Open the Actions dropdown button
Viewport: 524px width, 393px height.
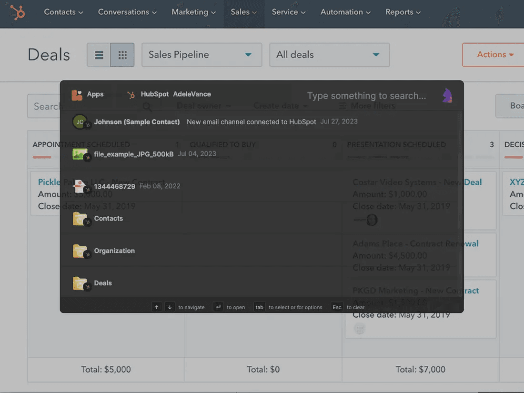pyautogui.click(x=493, y=55)
